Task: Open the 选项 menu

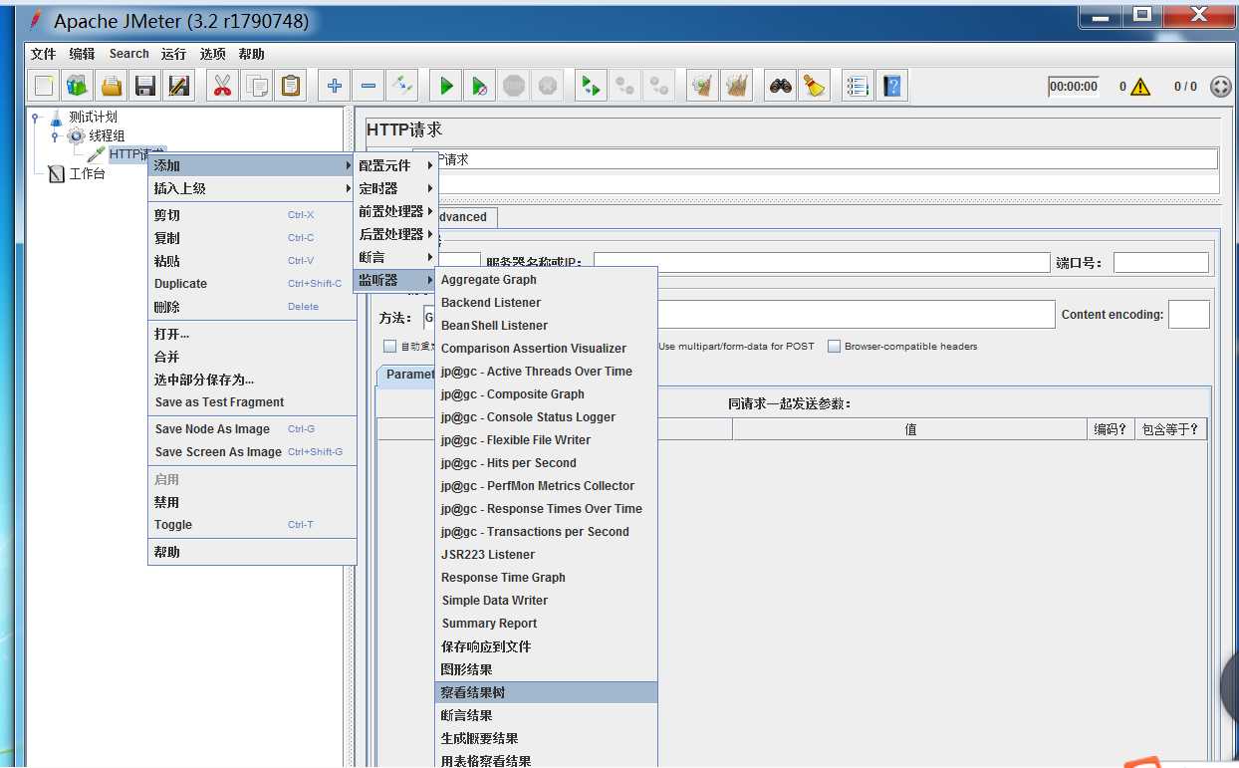Action: click(x=212, y=54)
